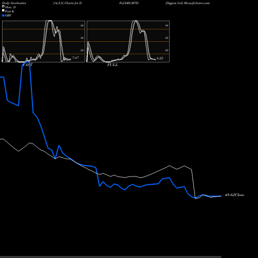Click the 6.22 value in the FULL chart
The width and height of the screenshot is (258, 258).
(160, 58)
